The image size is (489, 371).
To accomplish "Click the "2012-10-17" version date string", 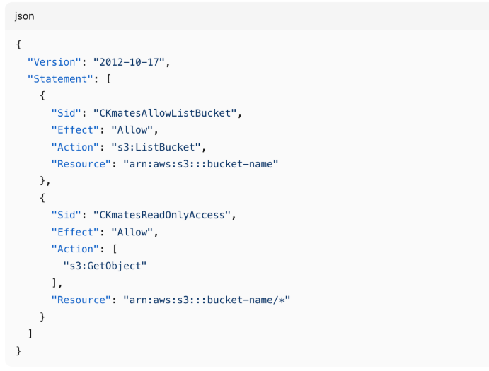I will coord(132,62).
